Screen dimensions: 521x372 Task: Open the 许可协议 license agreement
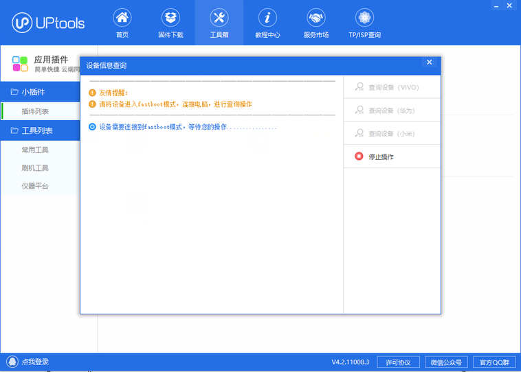click(398, 362)
